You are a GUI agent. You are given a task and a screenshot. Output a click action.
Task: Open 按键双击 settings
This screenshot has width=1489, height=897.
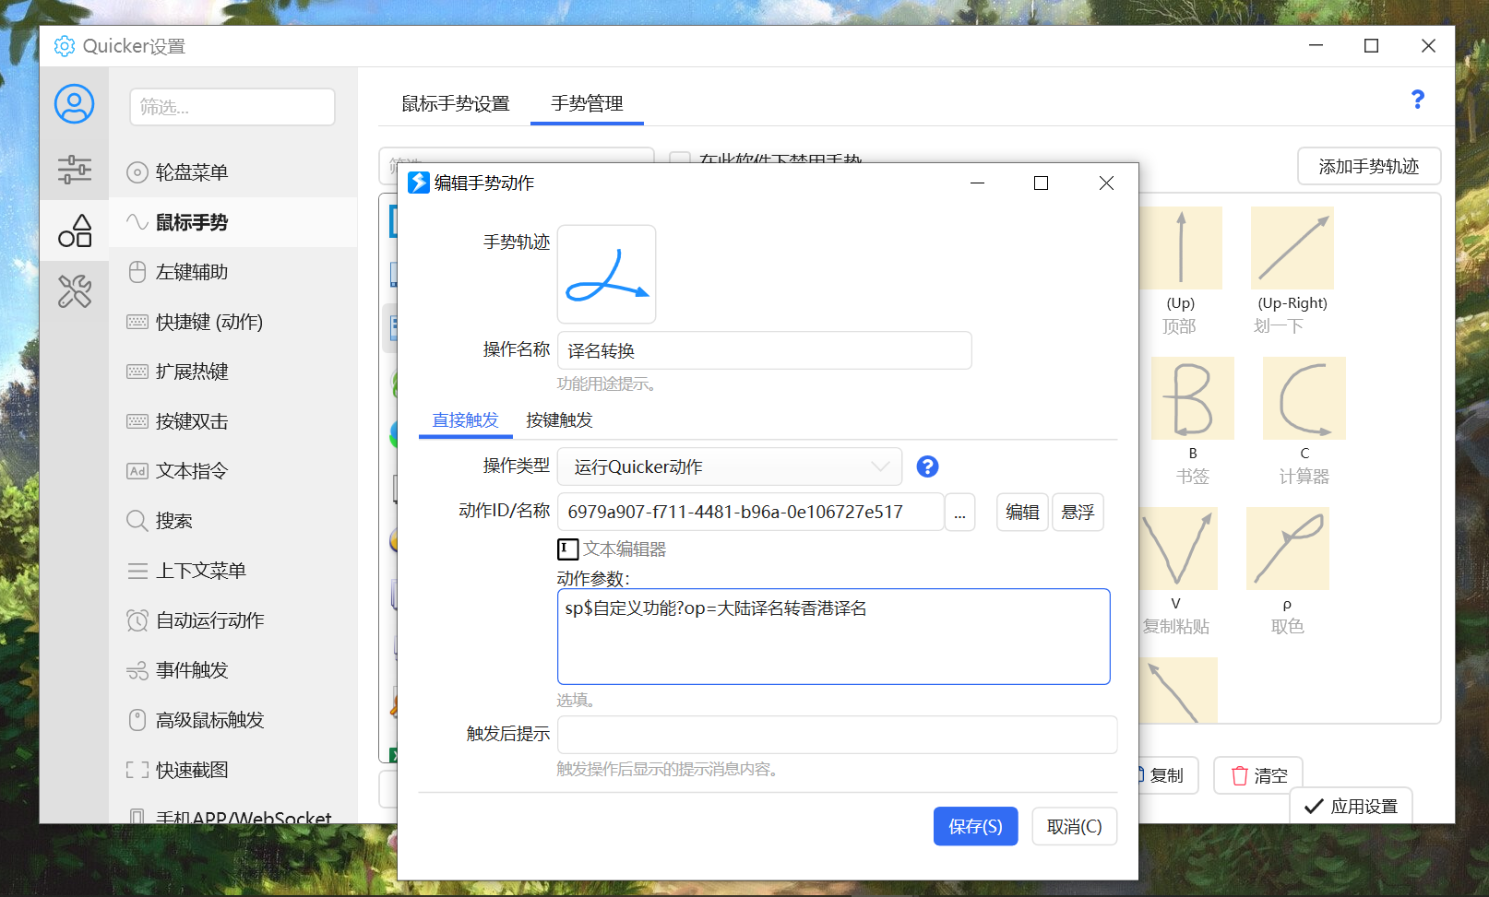(232, 421)
